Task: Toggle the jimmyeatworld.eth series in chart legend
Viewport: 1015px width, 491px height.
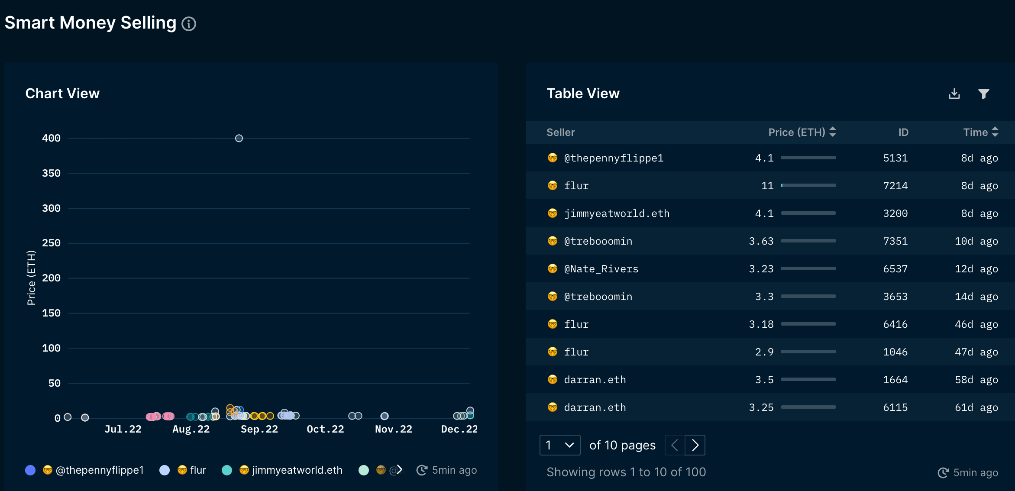Action: pyautogui.click(x=227, y=470)
